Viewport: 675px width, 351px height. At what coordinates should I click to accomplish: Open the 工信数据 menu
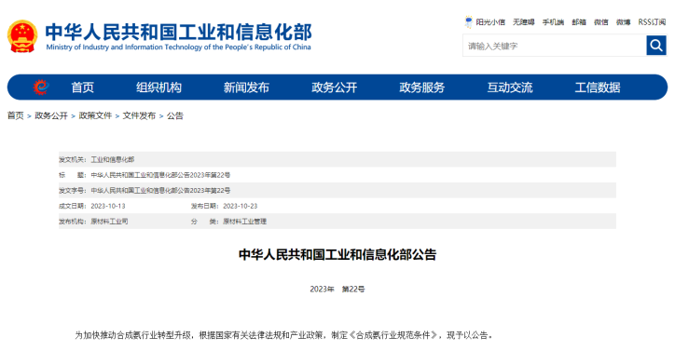coord(598,88)
